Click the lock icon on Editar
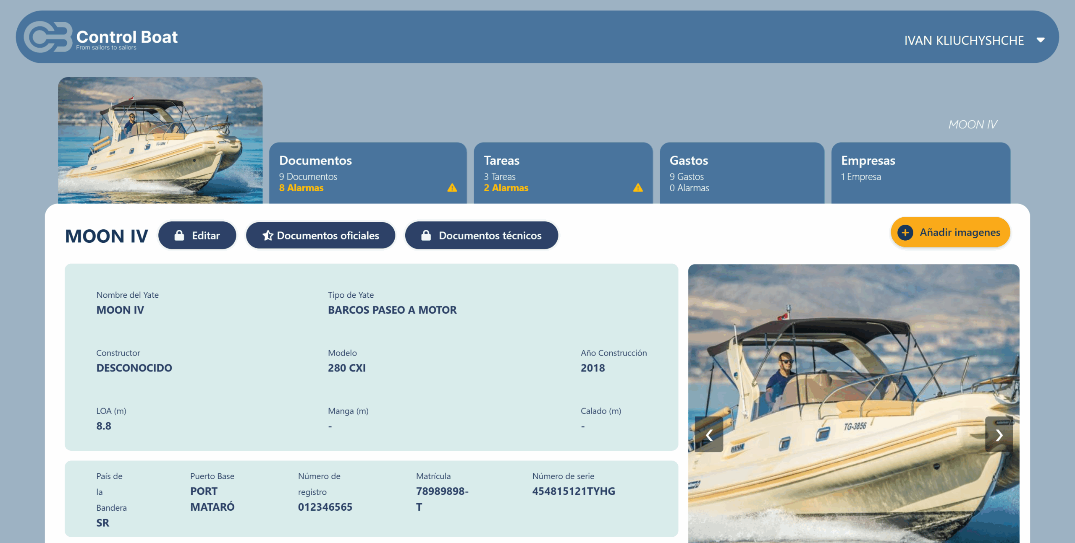The height and width of the screenshot is (543, 1075). point(179,236)
